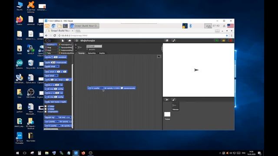The image size is (278, 156).
Task: Go back using the browser back arrow
Action: coord(46,36)
